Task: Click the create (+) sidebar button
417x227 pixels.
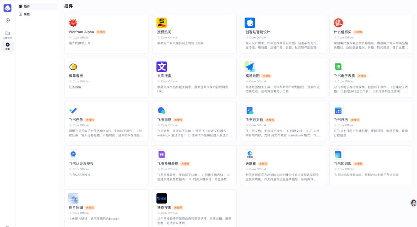Action: click(x=7, y=20)
